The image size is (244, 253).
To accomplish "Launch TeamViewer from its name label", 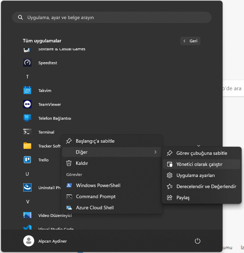I will [x=49, y=104].
